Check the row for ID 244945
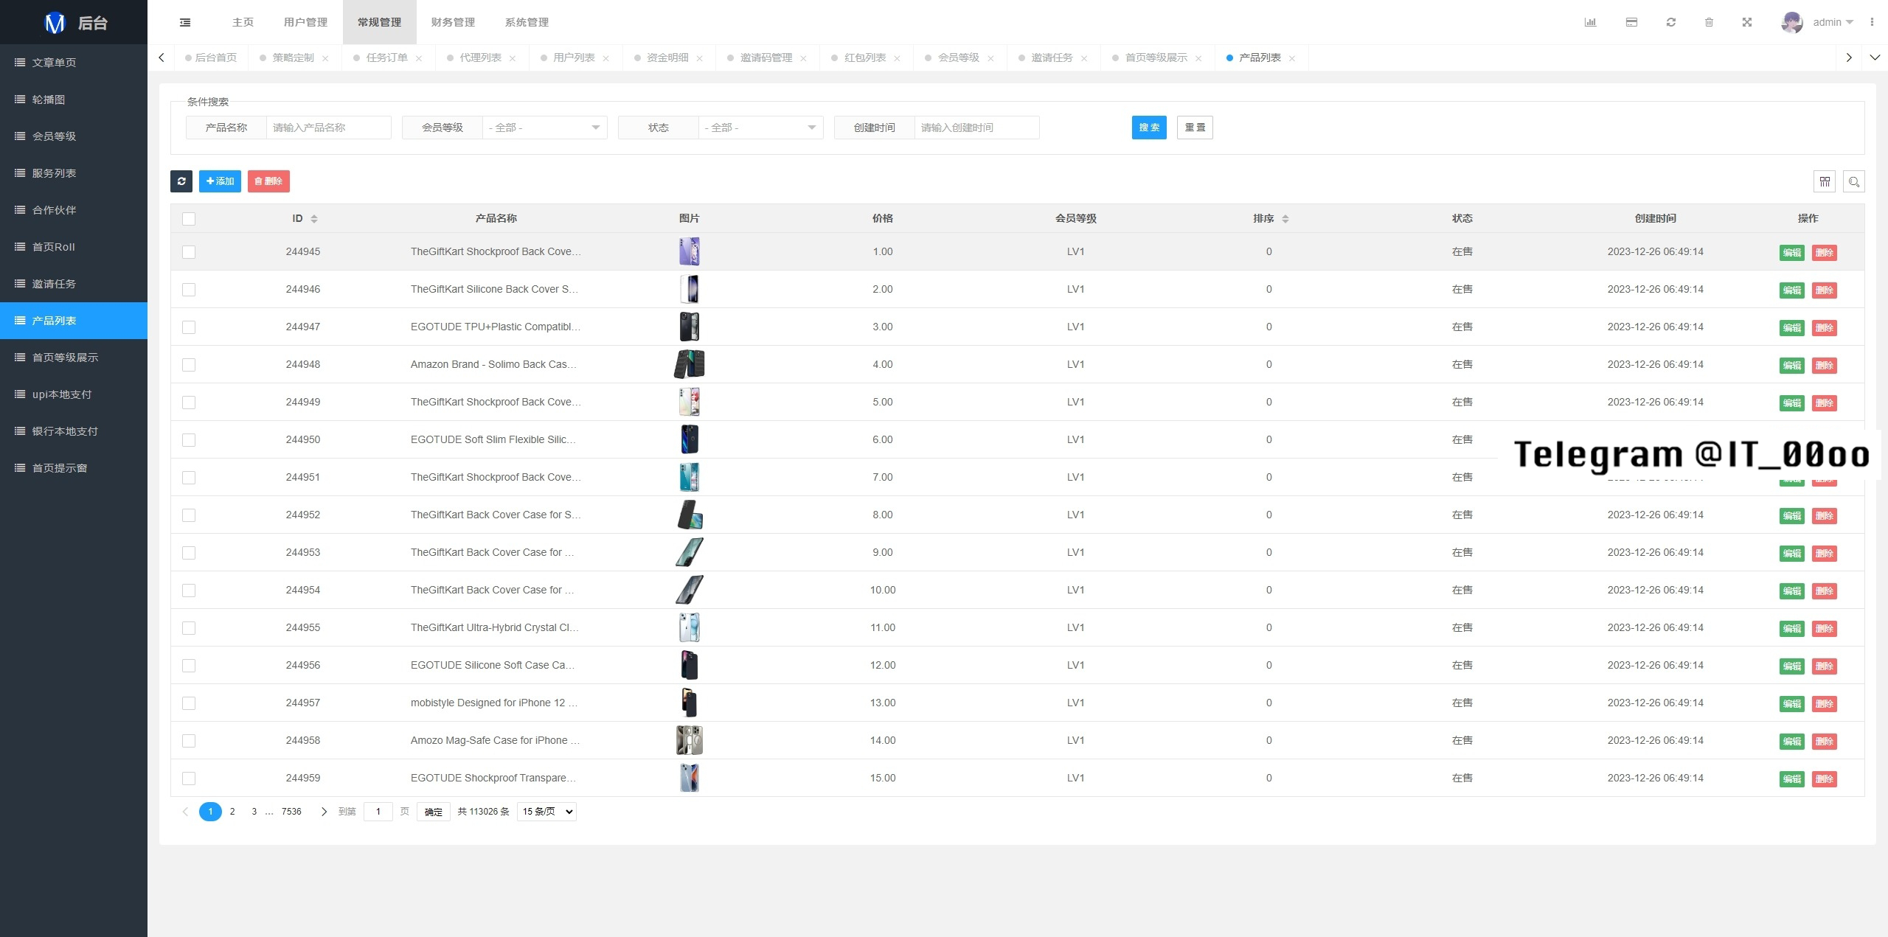The height and width of the screenshot is (937, 1888). pyautogui.click(x=189, y=252)
